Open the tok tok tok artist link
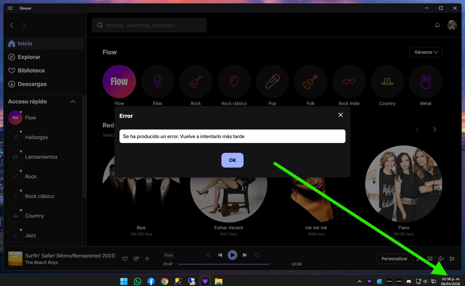Viewport: 465px width, 286px height. [316, 228]
